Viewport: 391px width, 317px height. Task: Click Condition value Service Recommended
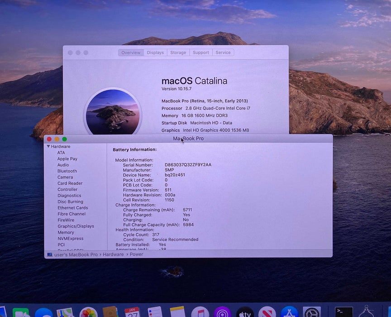(x=175, y=240)
